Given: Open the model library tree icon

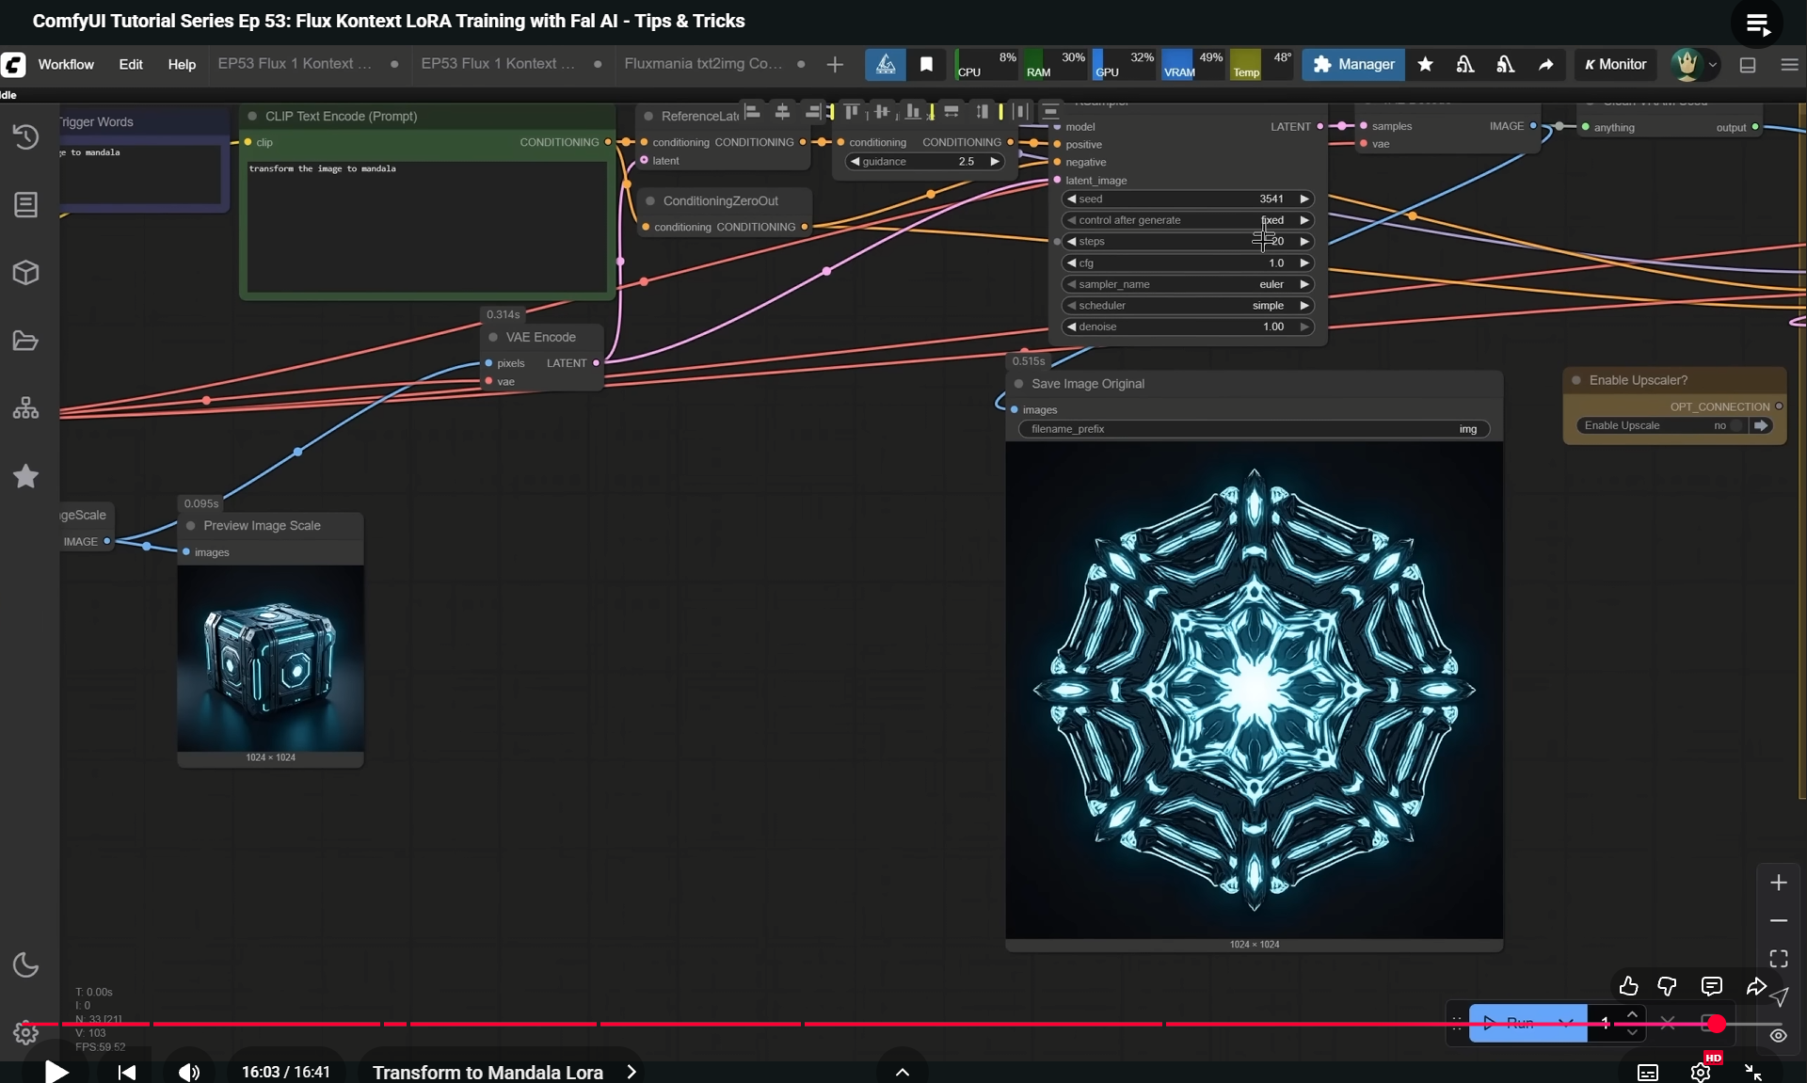Looking at the screenshot, I should pyautogui.click(x=25, y=408).
